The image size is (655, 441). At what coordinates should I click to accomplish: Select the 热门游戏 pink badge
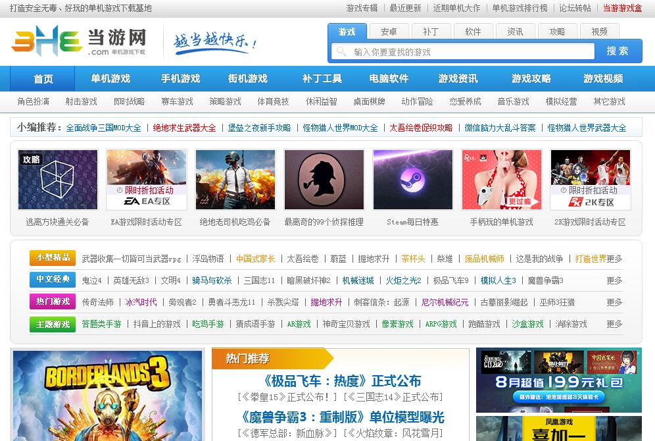pyautogui.click(x=53, y=302)
